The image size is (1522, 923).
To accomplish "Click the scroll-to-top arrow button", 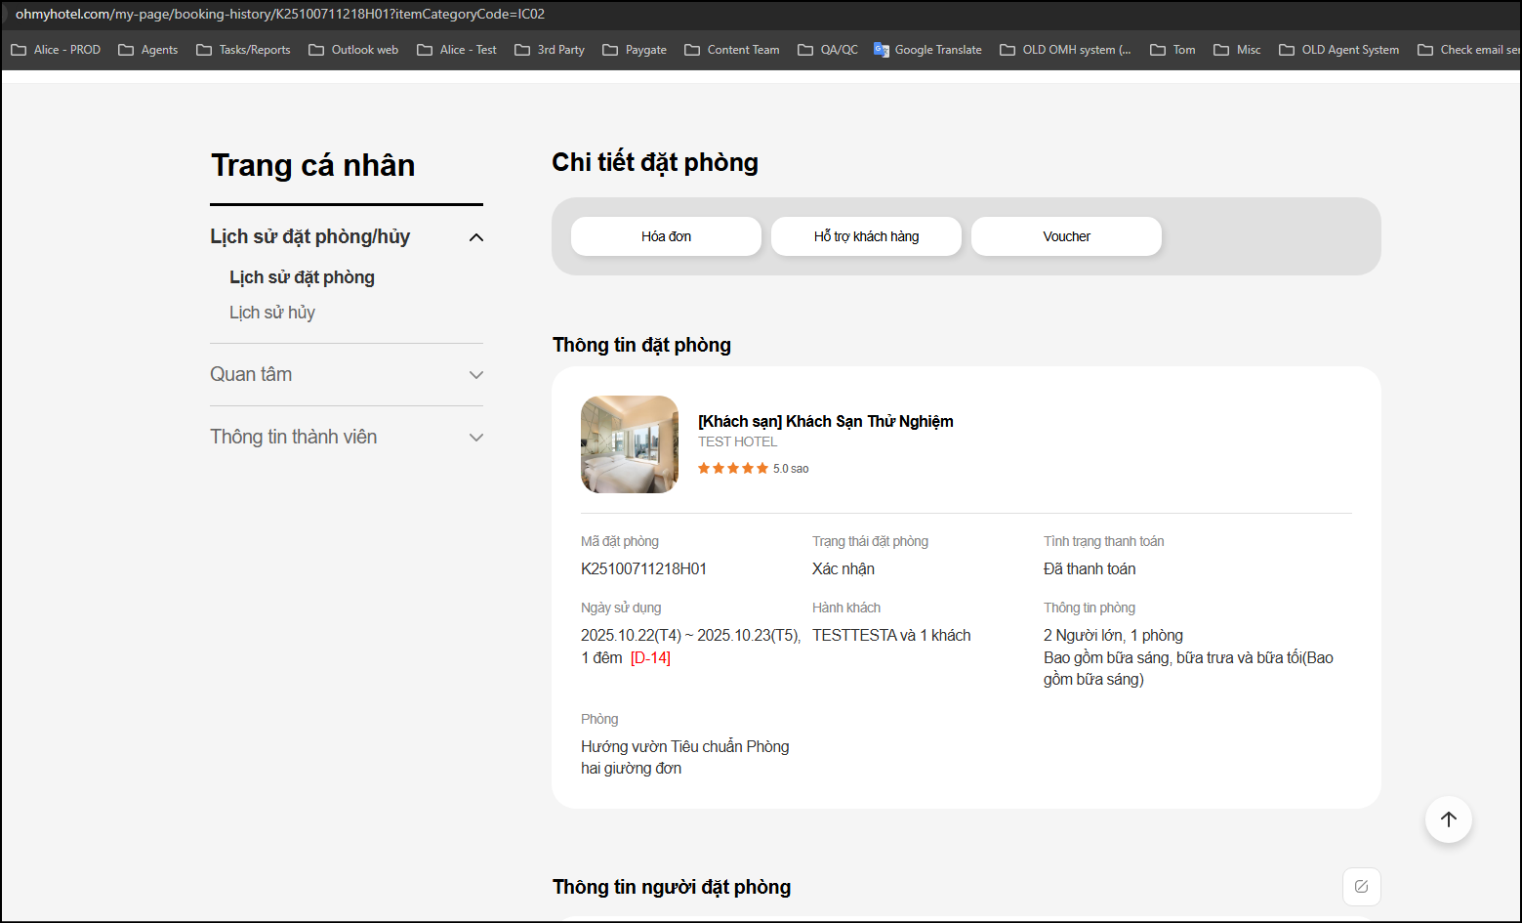I will point(1448,819).
